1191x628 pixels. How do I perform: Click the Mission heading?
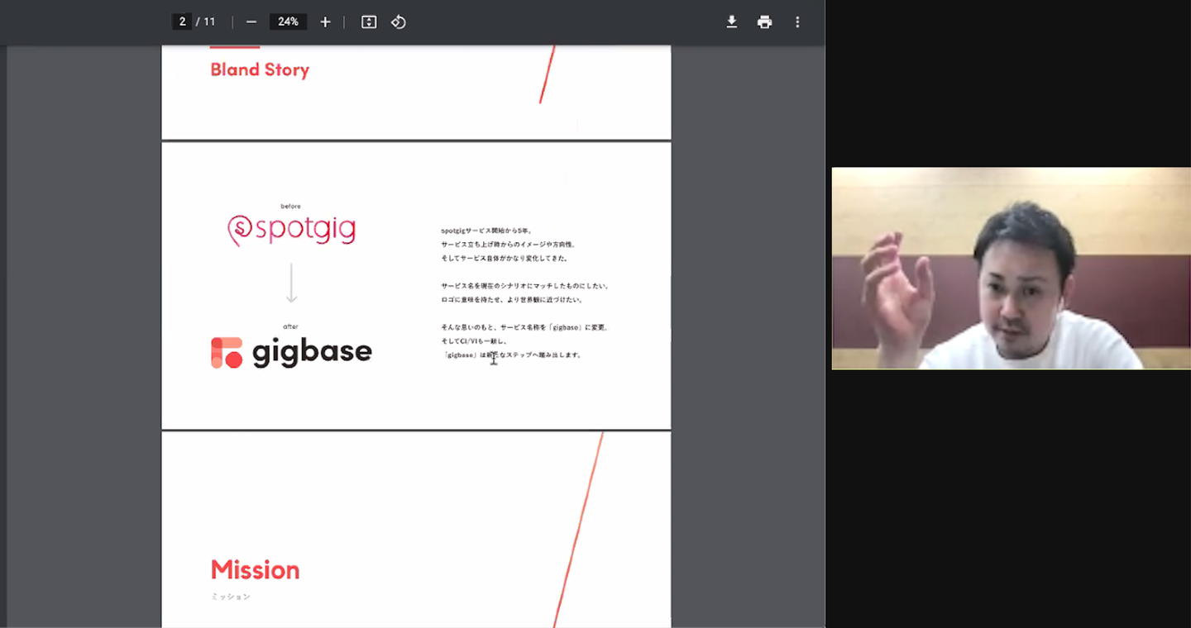[255, 569]
